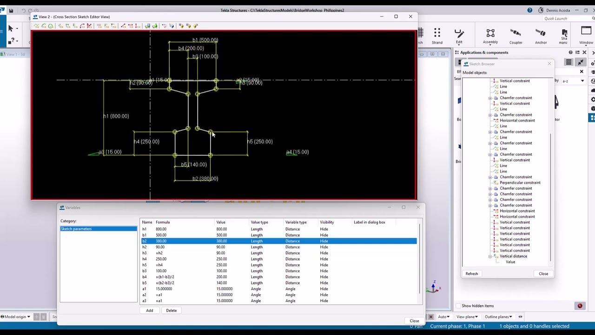Screen dimensions: 595x335
Task: Clear the catalog search with X
Action: (582, 72)
